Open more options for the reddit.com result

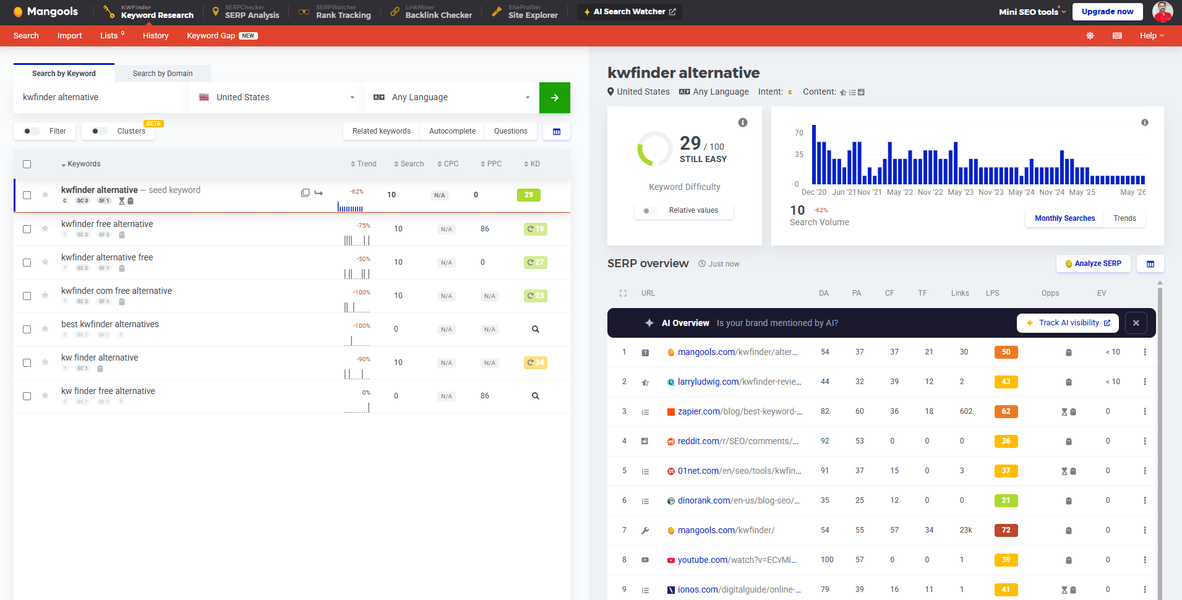point(1145,441)
